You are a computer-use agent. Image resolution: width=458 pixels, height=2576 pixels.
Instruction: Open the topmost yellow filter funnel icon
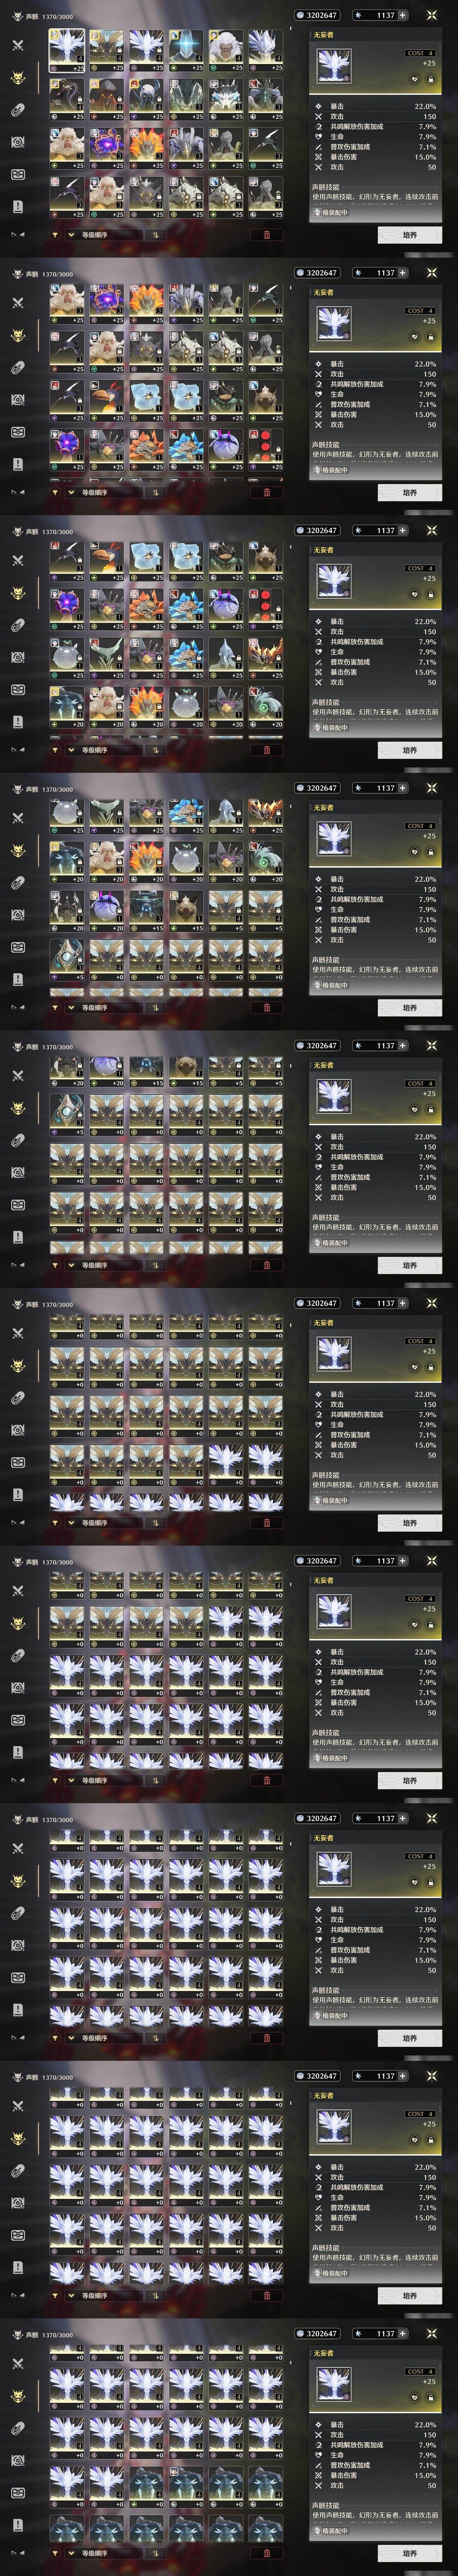tap(55, 235)
